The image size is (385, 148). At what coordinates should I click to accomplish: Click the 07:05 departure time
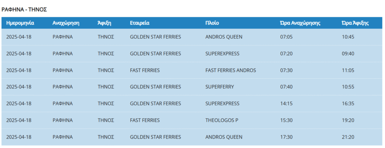(x=286, y=37)
